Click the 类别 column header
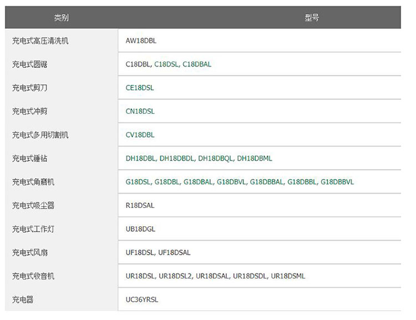 coord(61,18)
